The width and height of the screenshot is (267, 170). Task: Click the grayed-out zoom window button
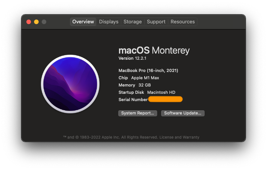[44, 22]
